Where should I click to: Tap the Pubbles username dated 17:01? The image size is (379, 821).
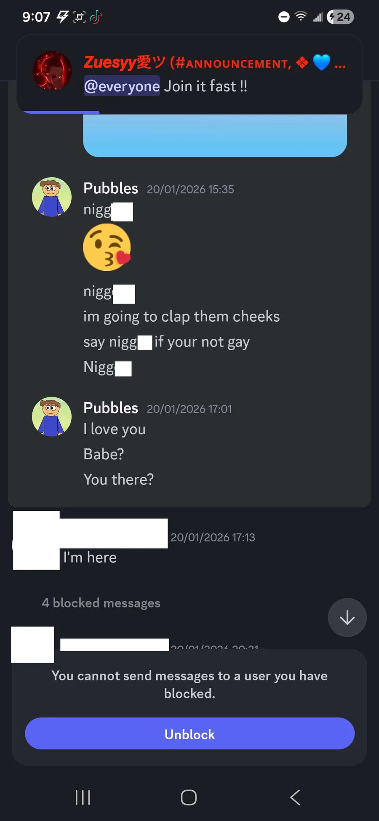(111, 408)
